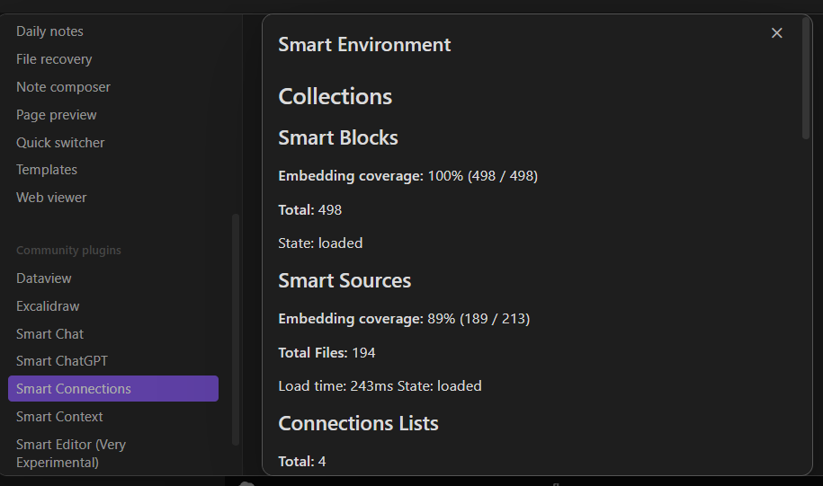Click the Smart Blocks heading
The height and width of the screenshot is (486, 823).
338,138
